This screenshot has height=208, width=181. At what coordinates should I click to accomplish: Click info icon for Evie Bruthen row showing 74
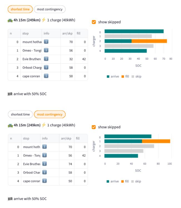(44, 164)
